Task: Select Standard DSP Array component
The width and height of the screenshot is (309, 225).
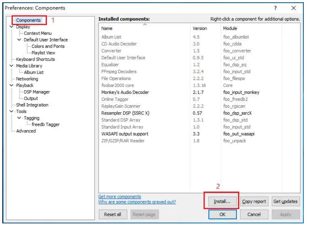Action: click(199, 120)
